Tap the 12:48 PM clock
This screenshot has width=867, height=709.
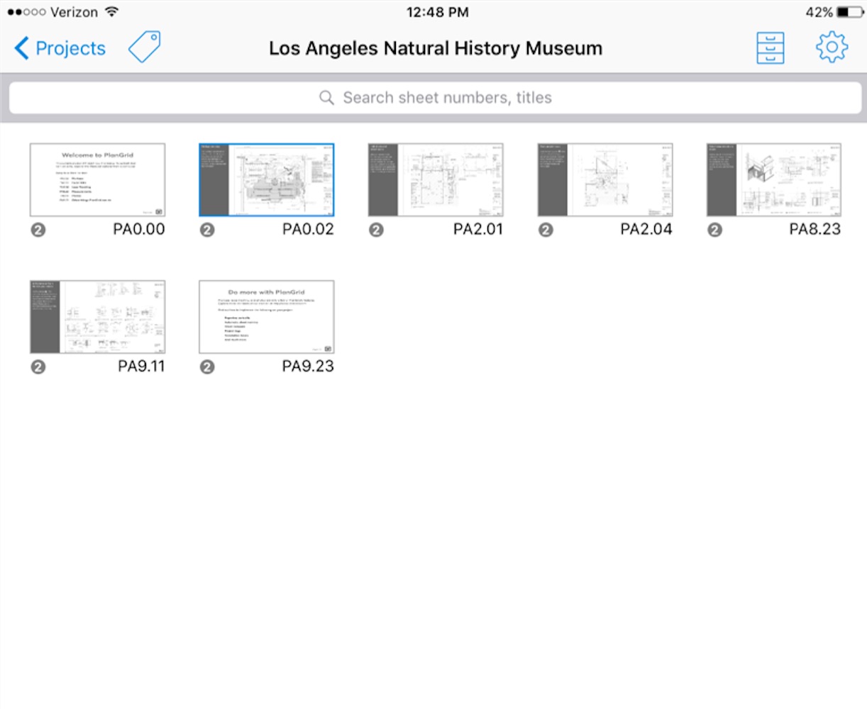[437, 12]
